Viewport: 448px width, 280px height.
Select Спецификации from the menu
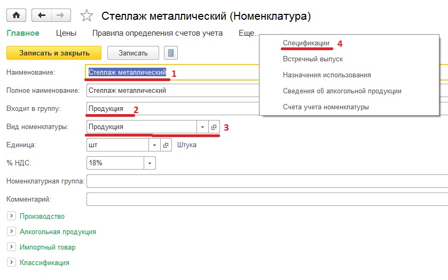pyautogui.click(x=305, y=43)
